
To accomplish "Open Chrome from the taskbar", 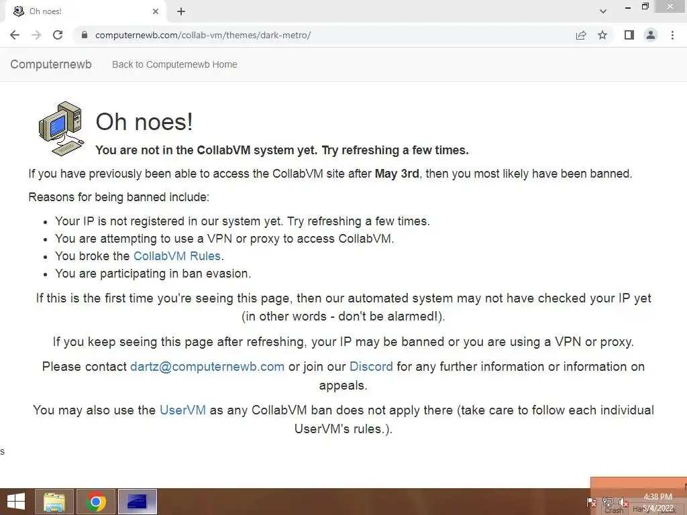I will (x=96, y=502).
